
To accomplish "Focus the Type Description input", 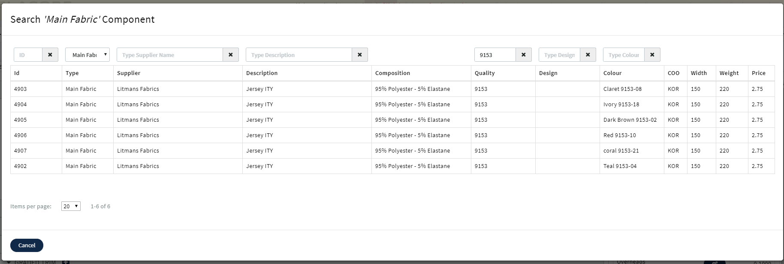I will tap(299, 55).
